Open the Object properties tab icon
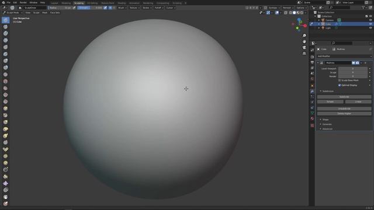 (312, 86)
